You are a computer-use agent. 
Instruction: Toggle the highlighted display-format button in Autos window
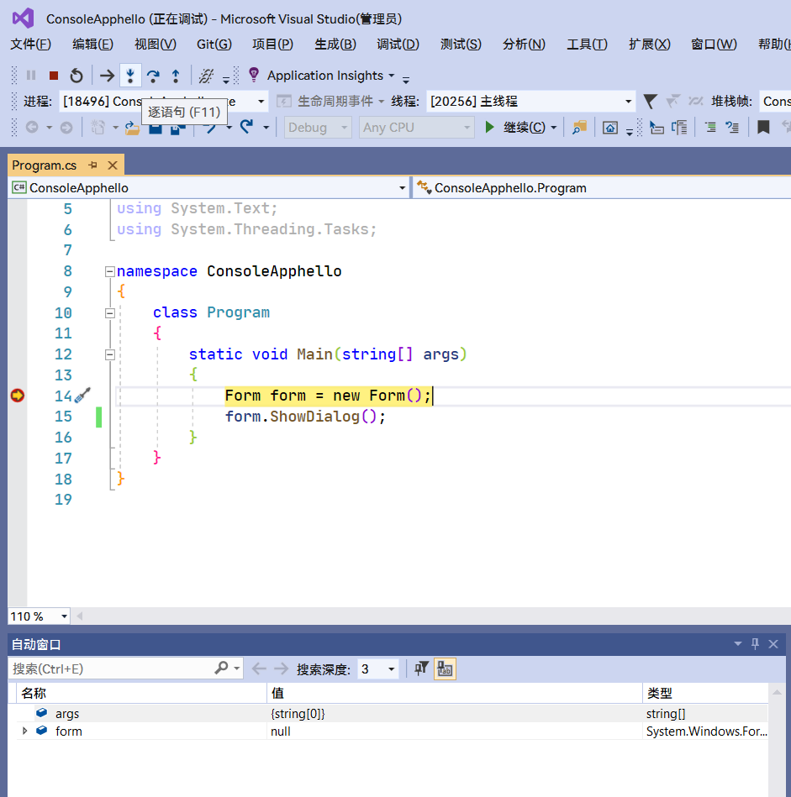click(445, 669)
